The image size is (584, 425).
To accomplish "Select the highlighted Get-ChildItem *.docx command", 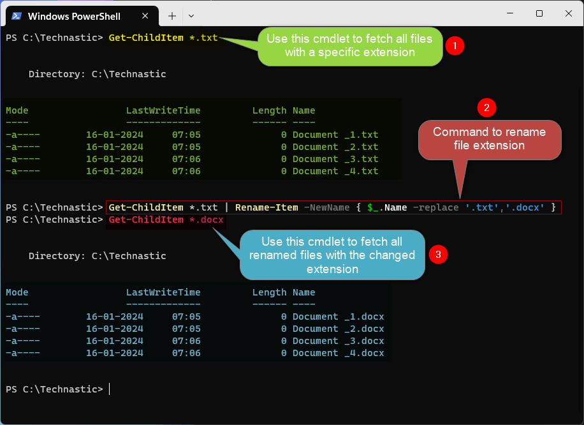I will 166,219.
